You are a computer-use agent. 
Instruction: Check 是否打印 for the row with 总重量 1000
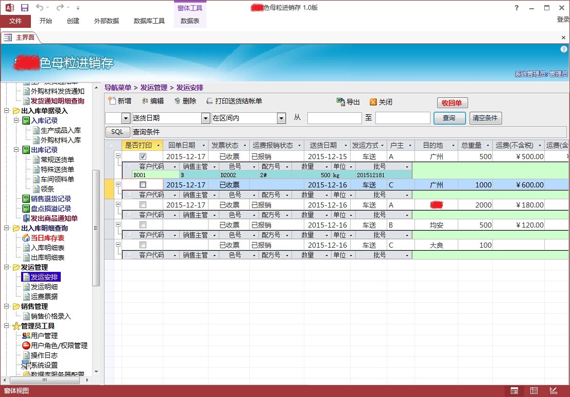point(143,185)
